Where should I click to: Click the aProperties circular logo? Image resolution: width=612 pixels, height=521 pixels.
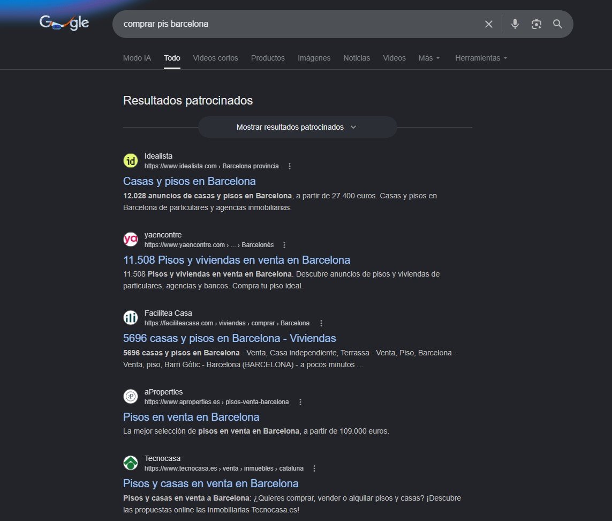(x=130, y=396)
